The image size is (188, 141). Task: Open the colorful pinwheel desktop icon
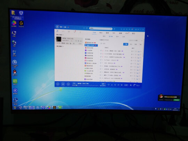(x=14, y=24)
